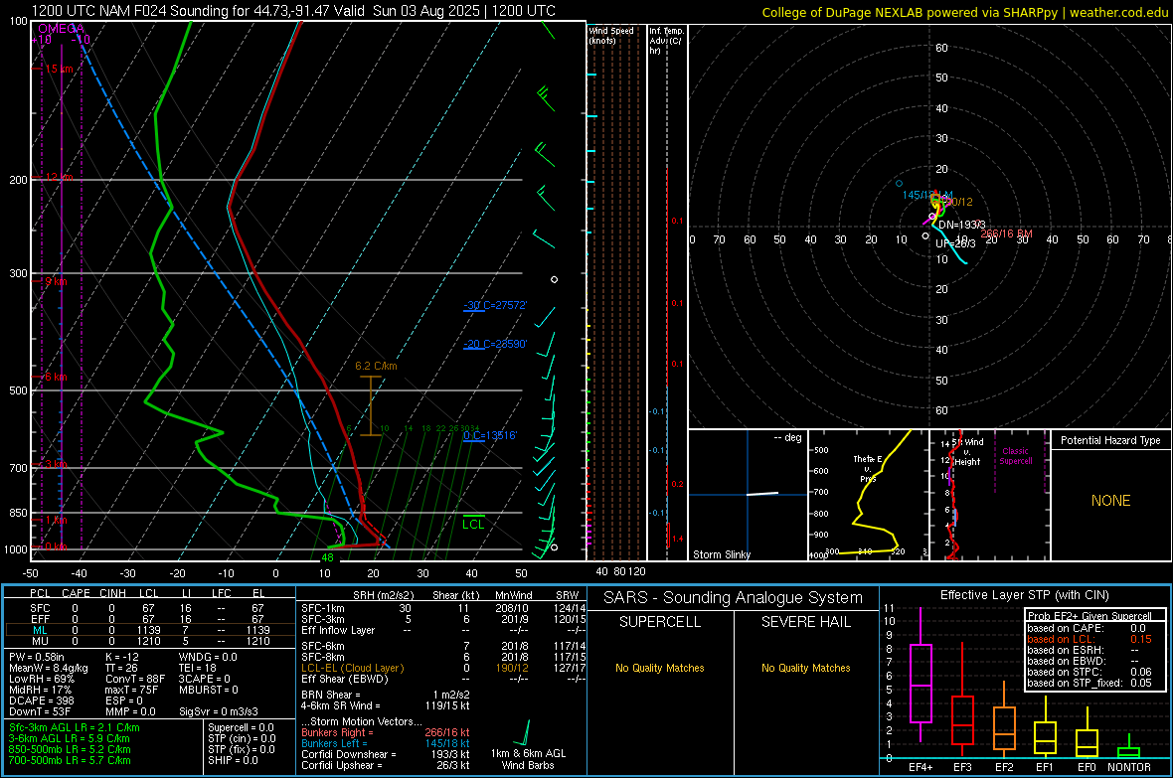Image resolution: width=1173 pixels, height=778 pixels.
Task: Click No Quality Matches under SUPERCELL
Action: (660, 668)
